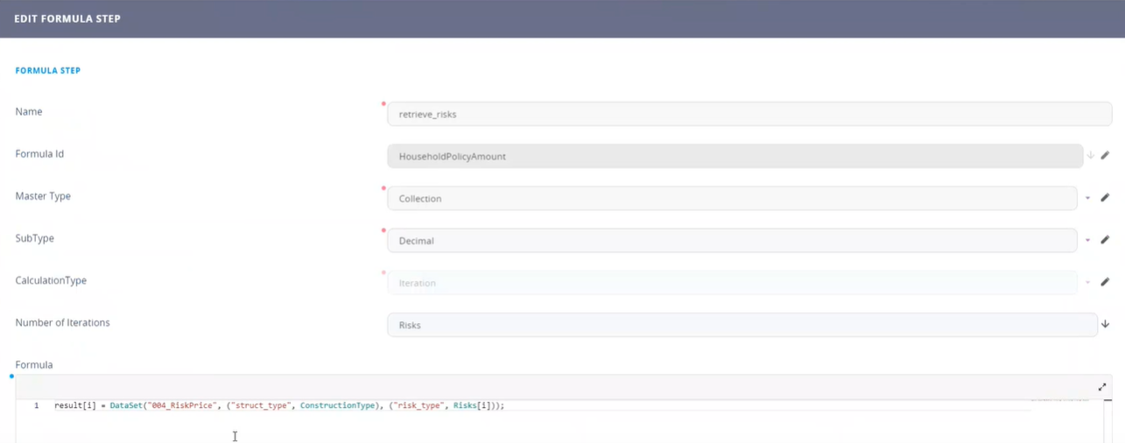Expand the formula editor to fullscreen
The image size is (1125, 443).
pyautogui.click(x=1102, y=387)
